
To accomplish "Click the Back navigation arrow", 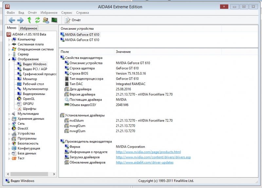I will (x=12, y=20).
